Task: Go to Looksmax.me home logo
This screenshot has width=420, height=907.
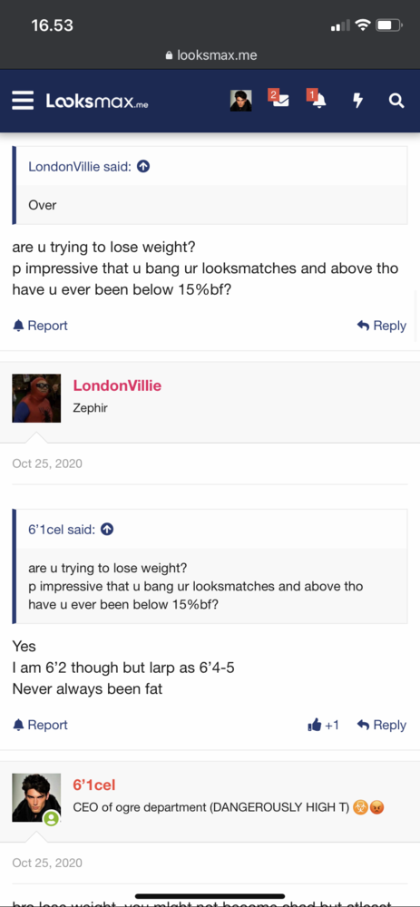Action: point(97,102)
